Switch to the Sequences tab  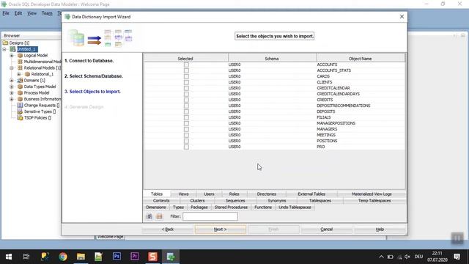click(235, 200)
